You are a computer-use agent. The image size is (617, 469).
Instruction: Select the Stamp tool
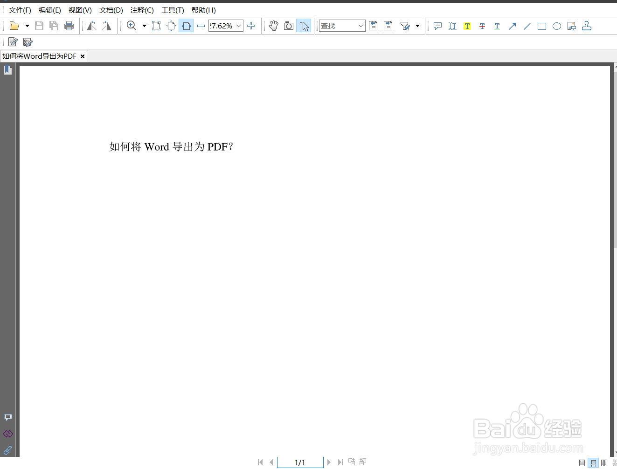pos(587,26)
